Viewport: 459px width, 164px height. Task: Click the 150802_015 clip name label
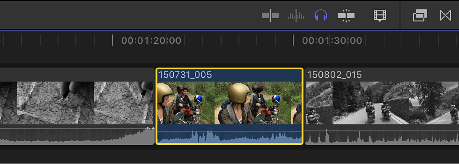click(x=335, y=75)
